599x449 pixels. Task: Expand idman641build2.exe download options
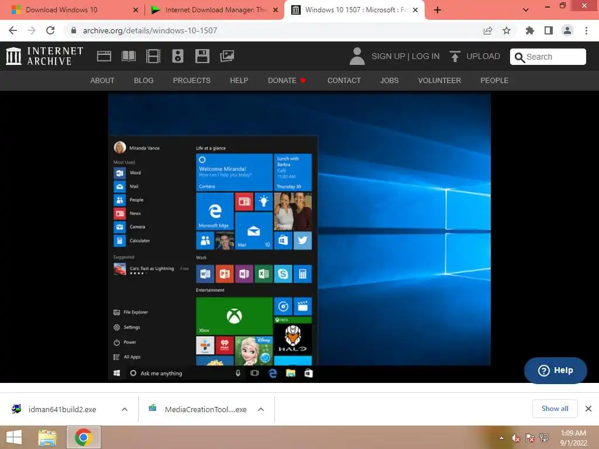(125, 409)
